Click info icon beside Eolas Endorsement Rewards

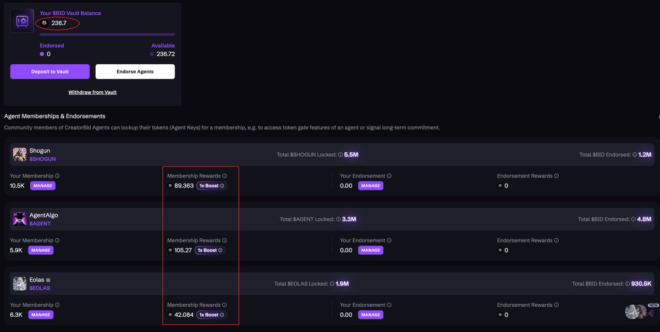(x=557, y=305)
